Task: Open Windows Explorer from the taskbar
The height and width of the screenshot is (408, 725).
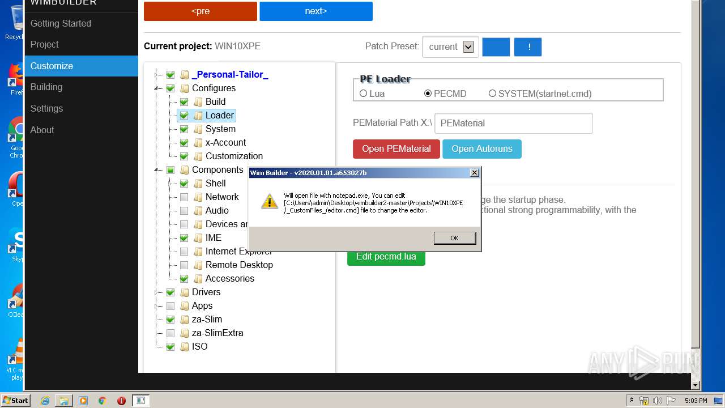Action: tap(64, 401)
